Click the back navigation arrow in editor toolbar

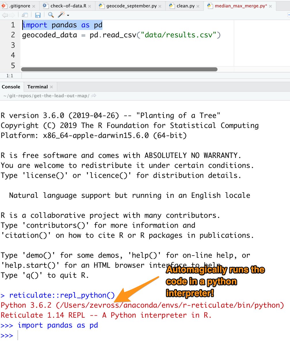click(4, 15)
